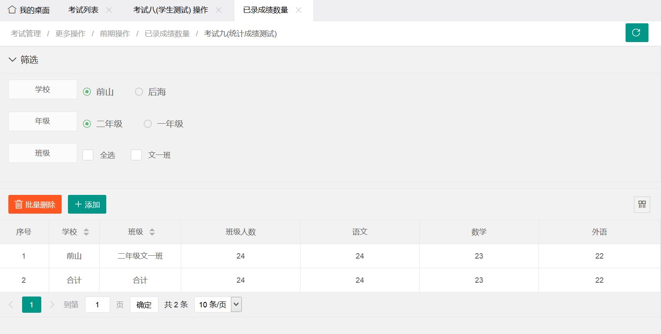Screen dimensions: 661x334
Task: Select the 后海 school radio button
Action: tap(139, 92)
